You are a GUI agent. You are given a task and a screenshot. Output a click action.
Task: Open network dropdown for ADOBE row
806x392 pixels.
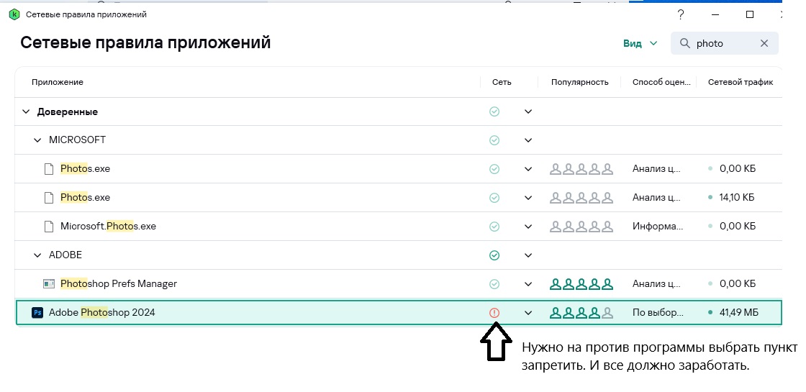point(528,255)
